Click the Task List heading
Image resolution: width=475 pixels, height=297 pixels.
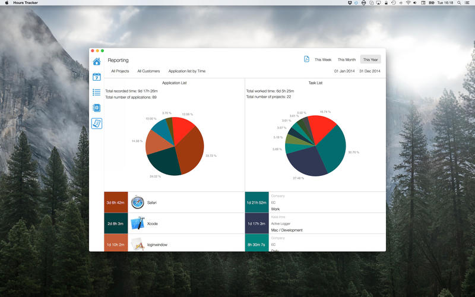pos(315,83)
